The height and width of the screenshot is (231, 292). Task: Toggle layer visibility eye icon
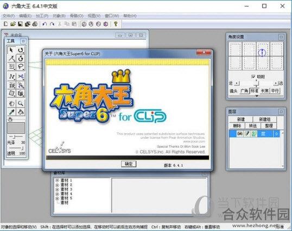pyautogui.click(x=240, y=134)
